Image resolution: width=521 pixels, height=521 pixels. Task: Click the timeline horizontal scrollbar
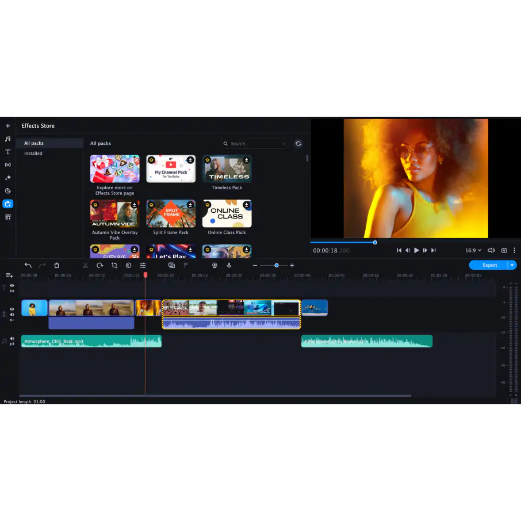[x=215, y=396]
